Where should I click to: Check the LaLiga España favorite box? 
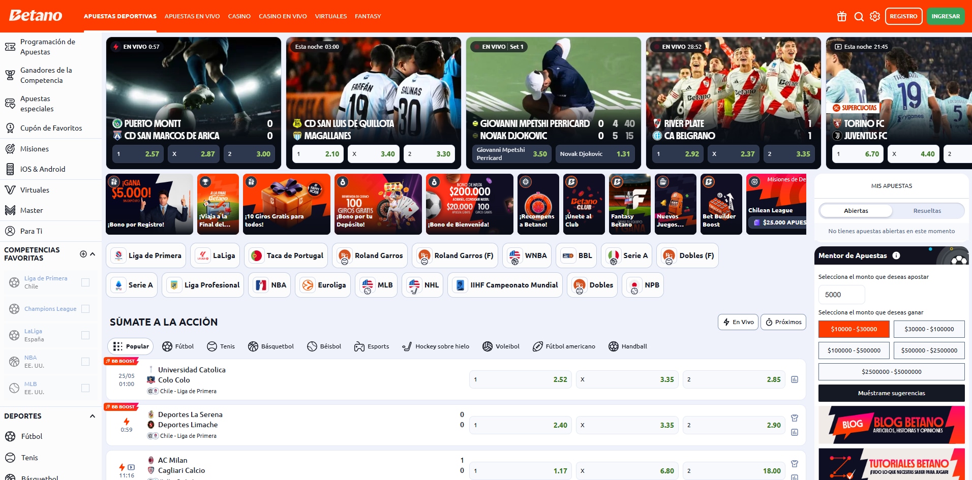[85, 335]
